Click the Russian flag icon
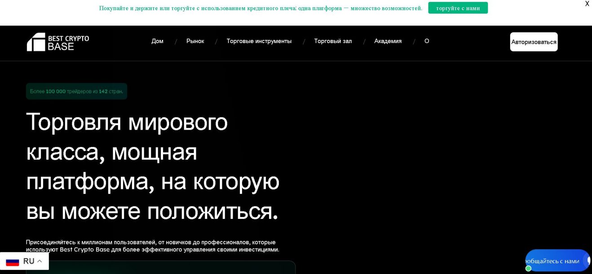 click(13, 261)
